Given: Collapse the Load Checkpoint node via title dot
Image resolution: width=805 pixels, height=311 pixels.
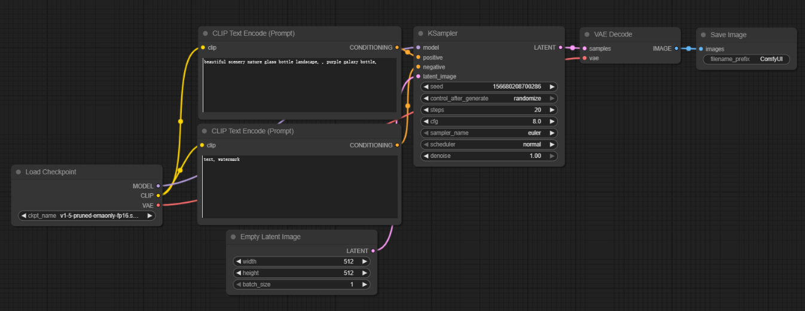Looking at the screenshot, I should coord(19,172).
